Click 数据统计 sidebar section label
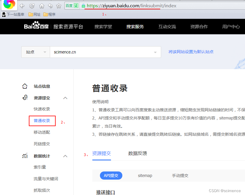This screenshot has height=195, width=245. click(42, 156)
